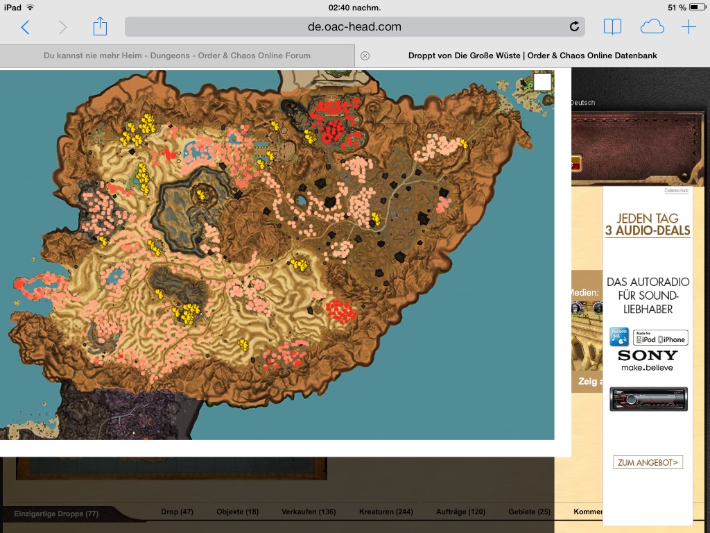
Task: Close map overlay with white square button
Action: pos(542,82)
